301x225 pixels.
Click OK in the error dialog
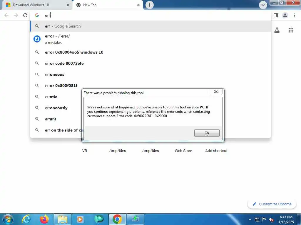[x=207, y=133]
